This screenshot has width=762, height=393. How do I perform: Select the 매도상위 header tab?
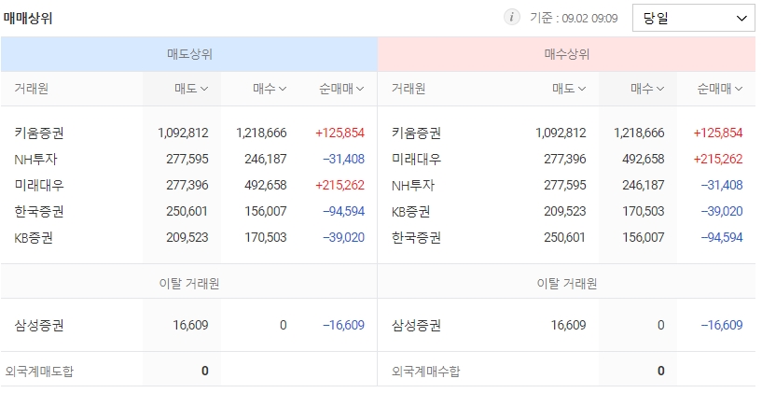[189, 54]
